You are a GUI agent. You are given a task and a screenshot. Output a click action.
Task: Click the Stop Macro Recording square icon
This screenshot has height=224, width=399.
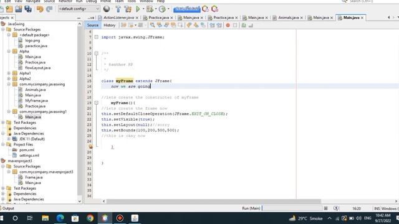(x=235, y=25)
